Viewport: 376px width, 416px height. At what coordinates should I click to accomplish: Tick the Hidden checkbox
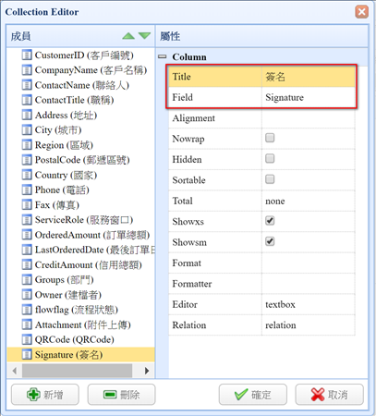pos(270,158)
